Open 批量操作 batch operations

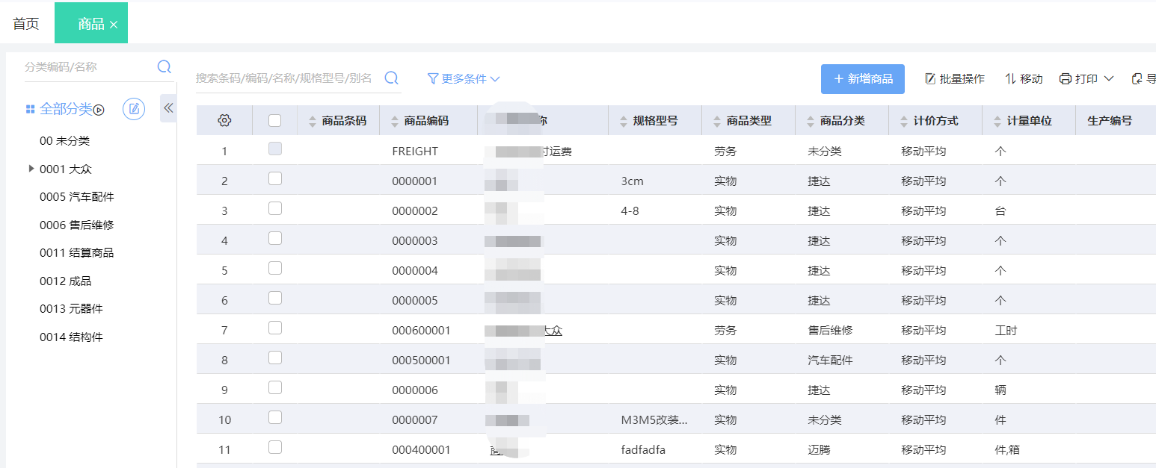point(955,78)
